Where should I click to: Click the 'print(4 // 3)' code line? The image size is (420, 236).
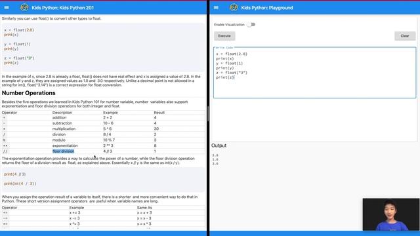14,174
